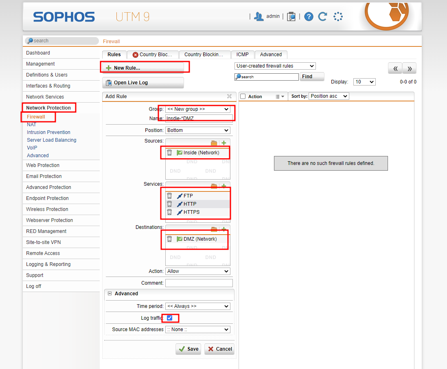
Task: Open the Time period dropdown
Action: (198, 306)
